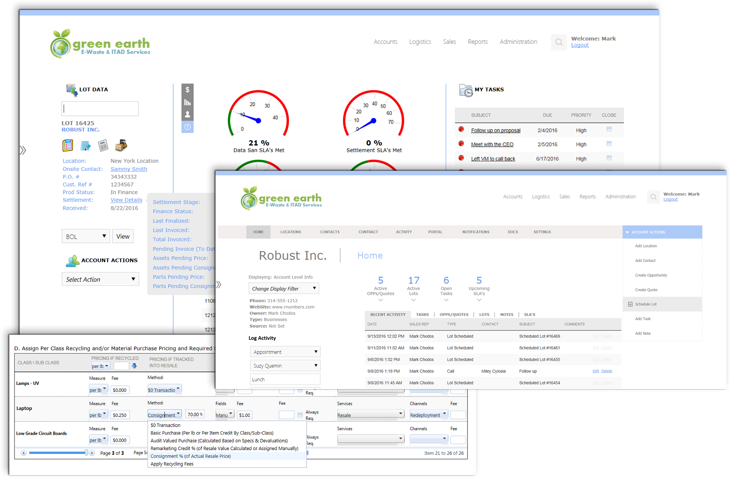Click the double chevron expander on Lot dashboard left edge
730x478 pixels.
tap(23, 150)
